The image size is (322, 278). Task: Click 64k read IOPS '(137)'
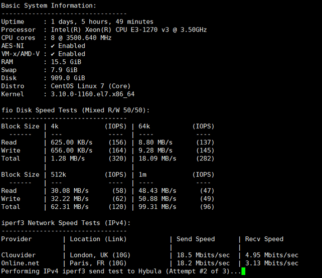[205, 143]
